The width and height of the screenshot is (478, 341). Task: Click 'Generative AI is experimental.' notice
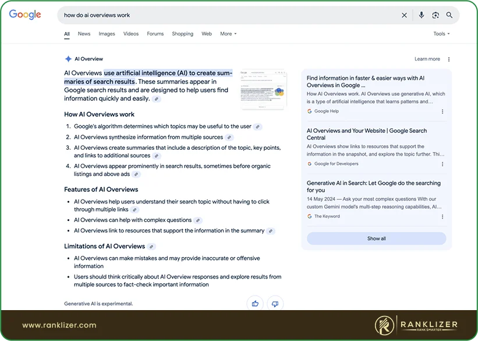[98, 304]
